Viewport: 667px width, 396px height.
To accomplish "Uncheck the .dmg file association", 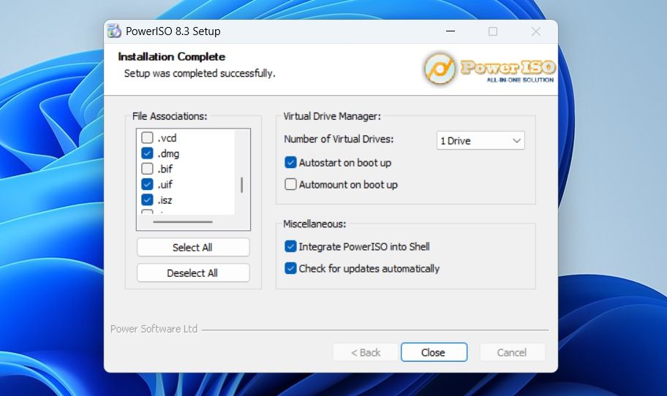I will click(x=147, y=153).
